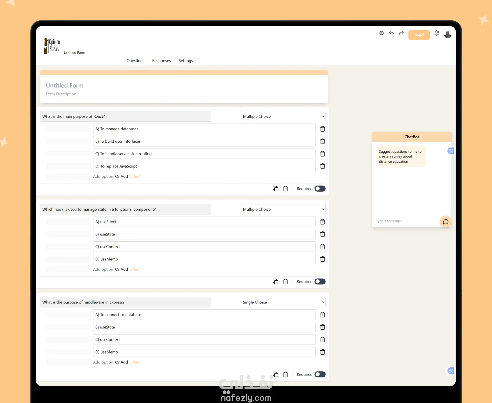Switch to the Responses tab
Viewport: 492px width, 403px height.
point(161,61)
